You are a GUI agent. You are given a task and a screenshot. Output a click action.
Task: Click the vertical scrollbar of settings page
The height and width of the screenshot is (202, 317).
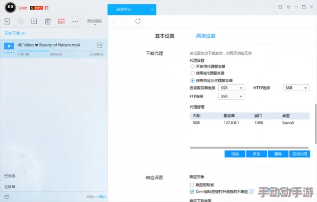315,124
